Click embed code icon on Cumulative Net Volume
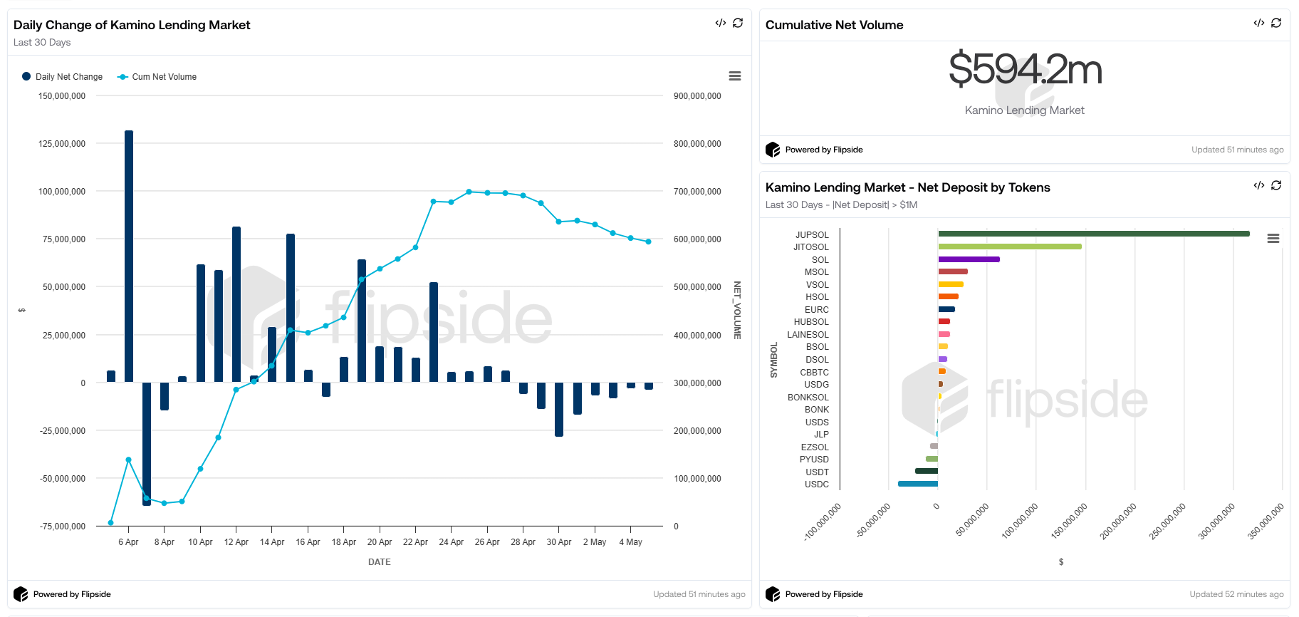This screenshot has width=1299, height=617. [1258, 24]
